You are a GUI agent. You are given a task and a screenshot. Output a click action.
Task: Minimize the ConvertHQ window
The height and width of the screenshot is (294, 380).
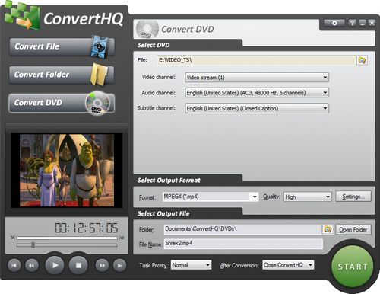point(363,23)
